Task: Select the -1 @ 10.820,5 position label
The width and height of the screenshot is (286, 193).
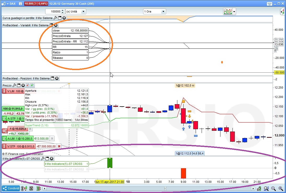Action: (18, 129)
